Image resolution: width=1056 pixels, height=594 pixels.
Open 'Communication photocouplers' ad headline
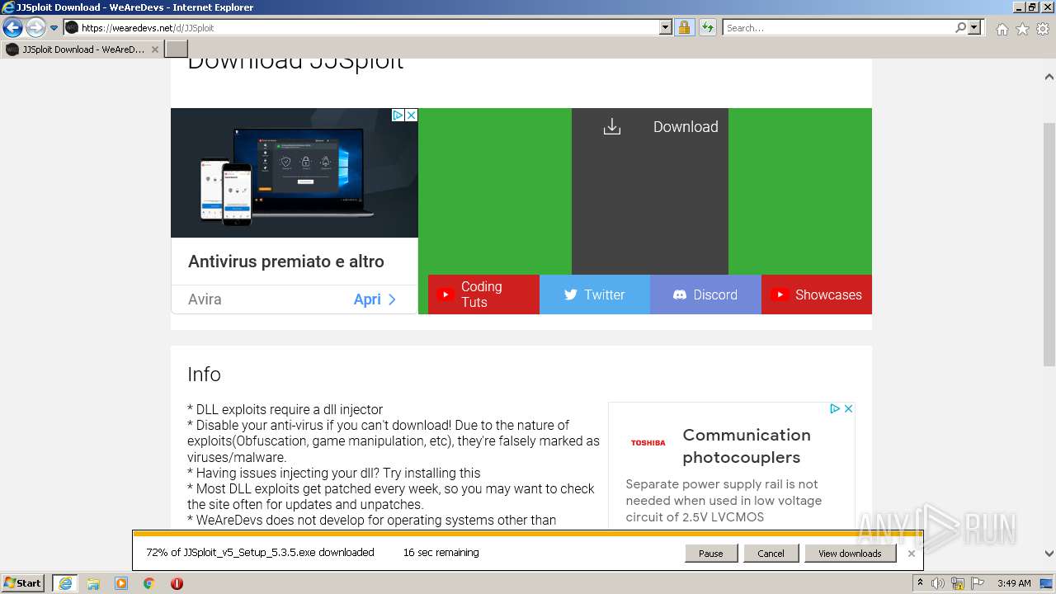(x=747, y=445)
